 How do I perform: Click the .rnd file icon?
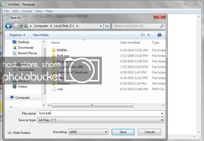pos(54,89)
